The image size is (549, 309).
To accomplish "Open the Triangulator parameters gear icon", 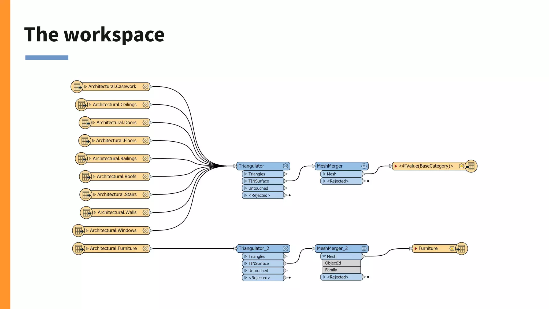I will [x=285, y=166].
